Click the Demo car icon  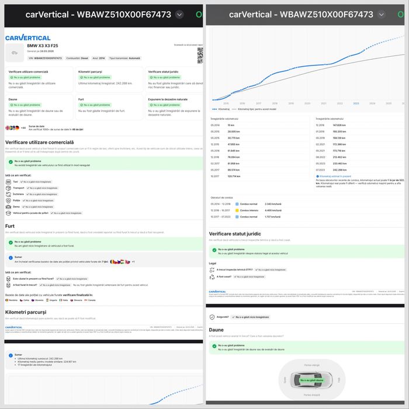[x=8, y=207]
